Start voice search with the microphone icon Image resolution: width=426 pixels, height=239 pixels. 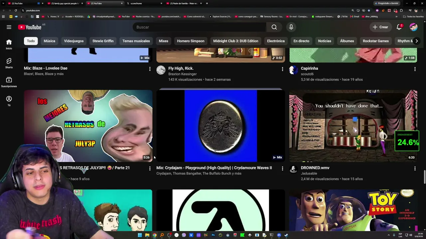tap(291, 27)
